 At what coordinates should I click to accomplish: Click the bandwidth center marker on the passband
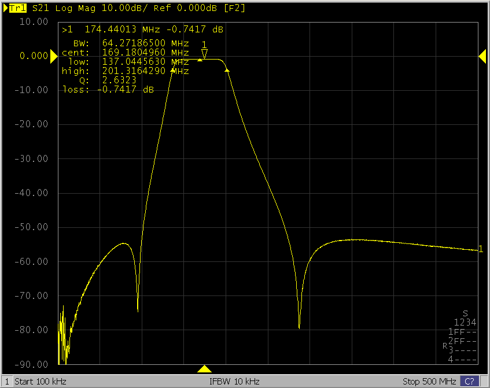pos(200,60)
